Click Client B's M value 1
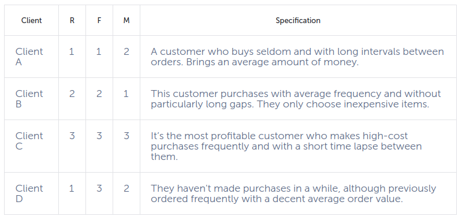 tap(126, 94)
